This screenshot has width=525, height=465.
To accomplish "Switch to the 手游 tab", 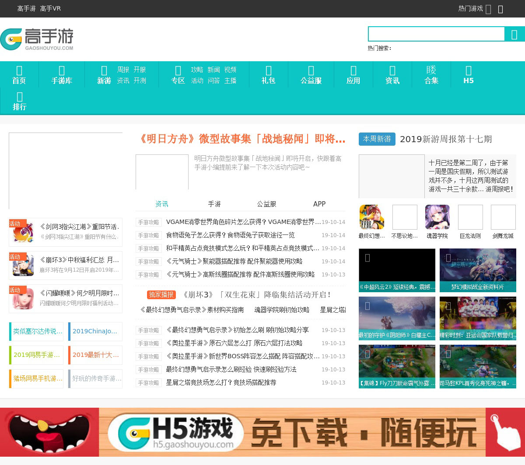I will click(214, 204).
